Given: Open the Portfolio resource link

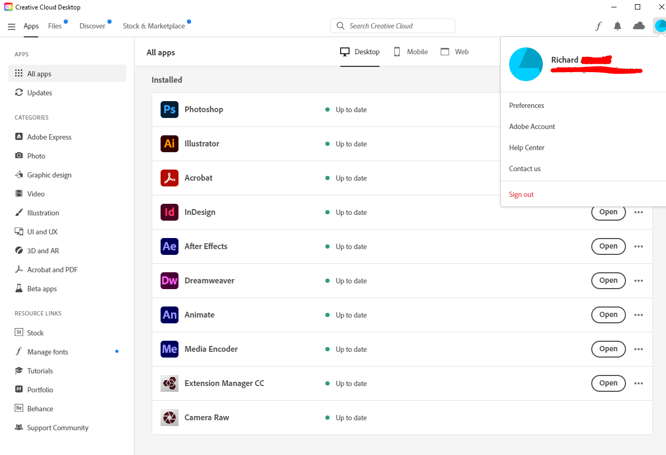Looking at the screenshot, I should click(67, 390).
